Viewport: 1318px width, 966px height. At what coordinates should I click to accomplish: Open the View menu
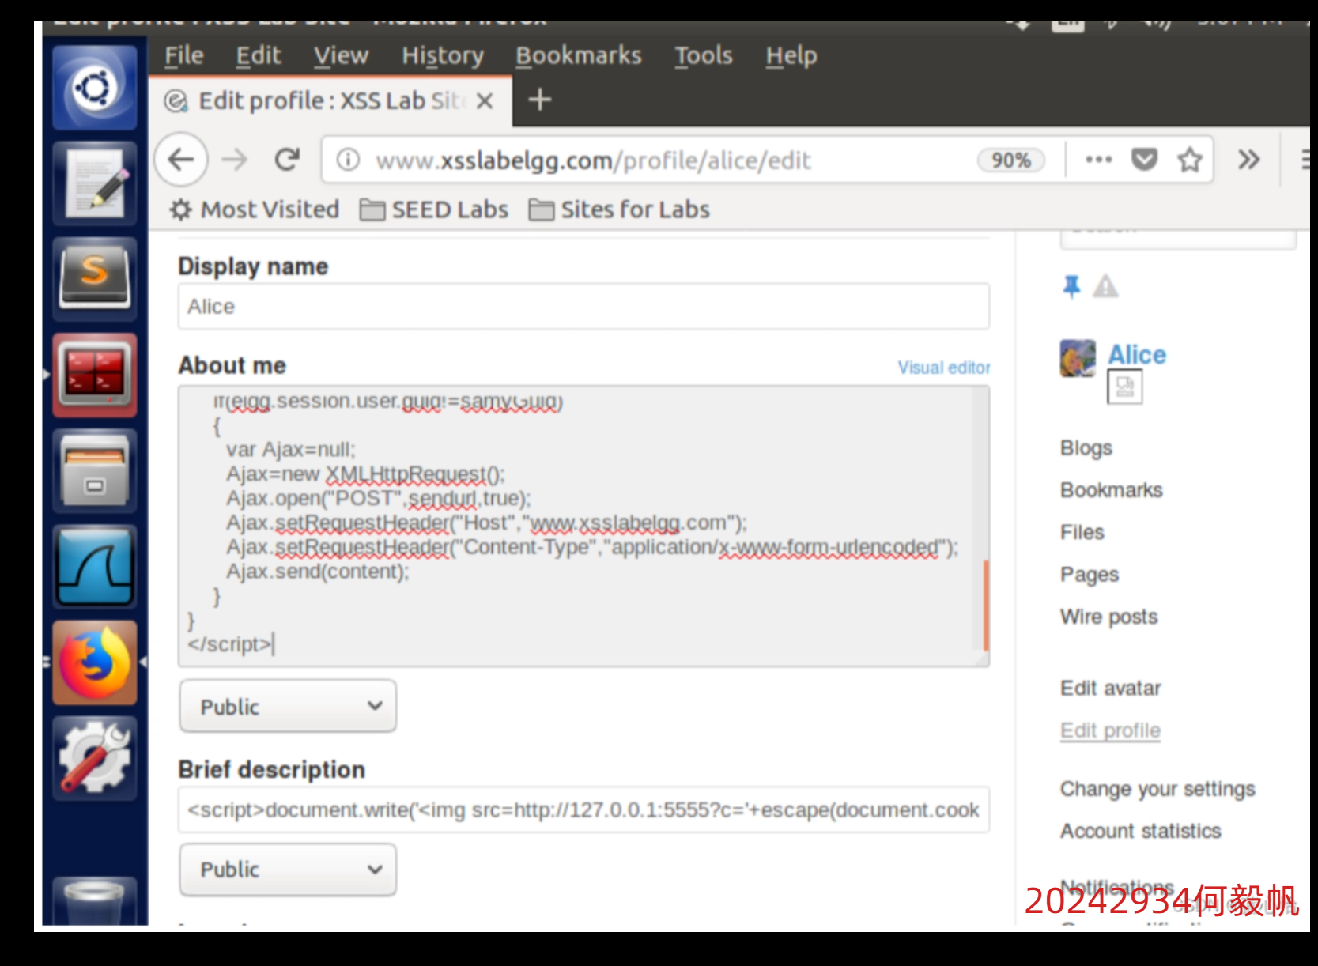(x=341, y=55)
